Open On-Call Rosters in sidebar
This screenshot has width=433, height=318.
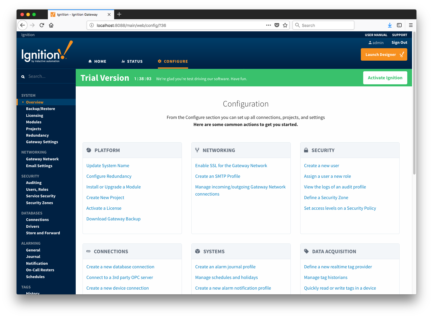(40, 270)
